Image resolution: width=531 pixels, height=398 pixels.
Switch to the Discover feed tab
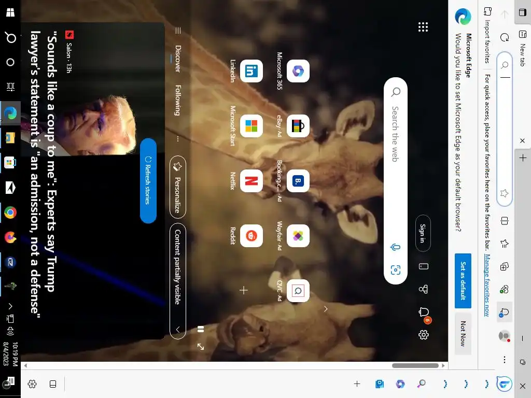point(178,59)
